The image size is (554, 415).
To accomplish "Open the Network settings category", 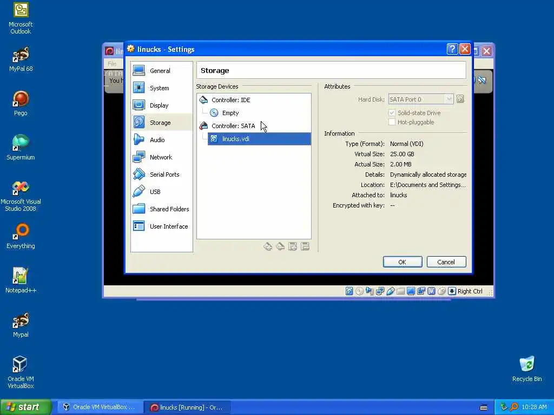I will (x=162, y=157).
